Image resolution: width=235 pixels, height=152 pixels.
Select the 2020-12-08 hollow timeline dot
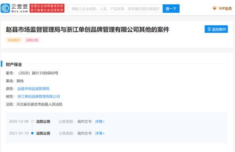[x=32, y=121]
